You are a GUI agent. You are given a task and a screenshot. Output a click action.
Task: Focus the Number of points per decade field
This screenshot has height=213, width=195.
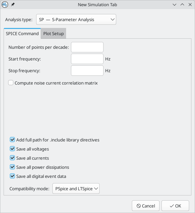click(x=87, y=47)
